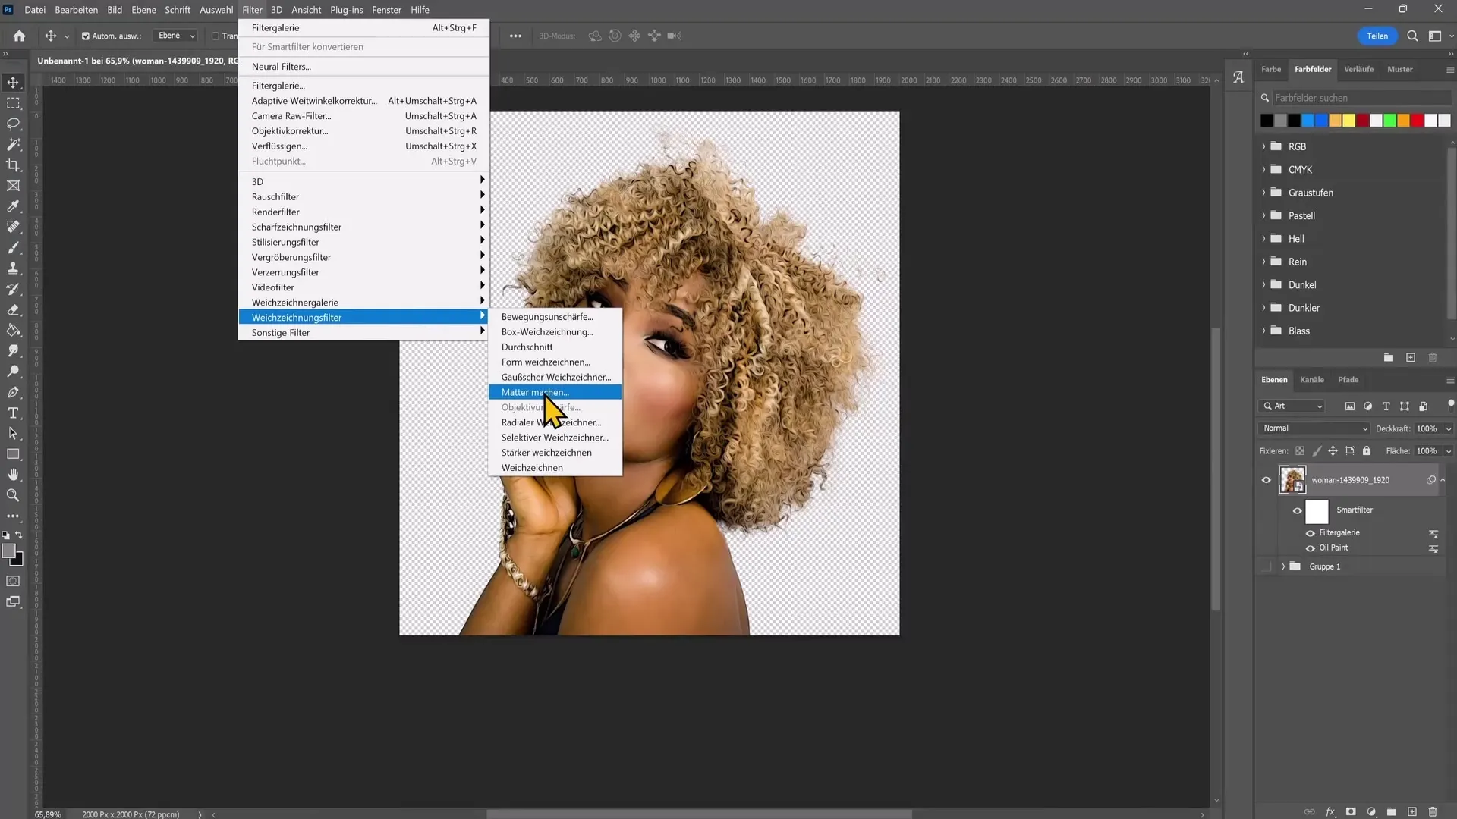Collapse smart filters of woman layer
Screen dimensions: 1457x819
click(x=1443, y=480)
